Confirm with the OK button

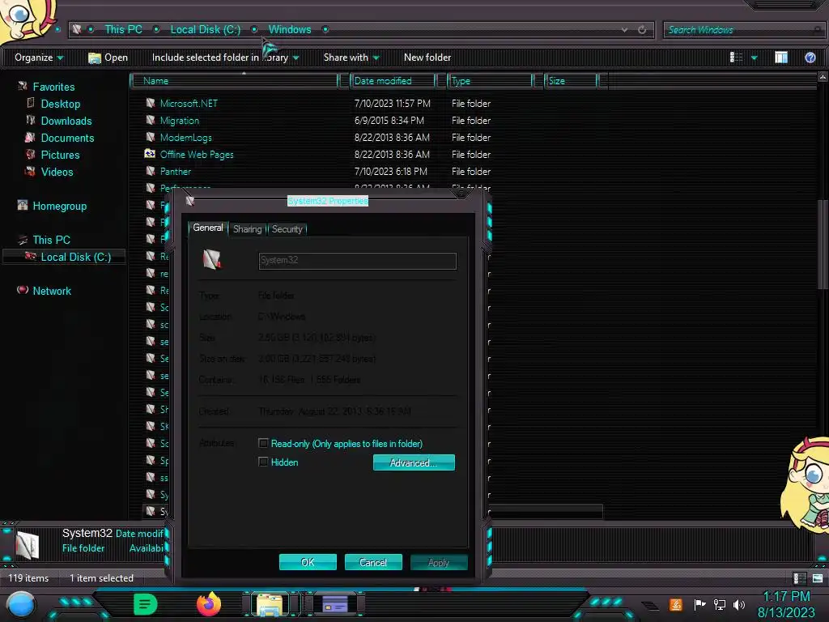click(308, 562)
